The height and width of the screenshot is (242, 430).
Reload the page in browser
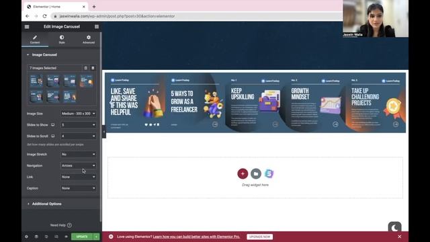(45, 16)
